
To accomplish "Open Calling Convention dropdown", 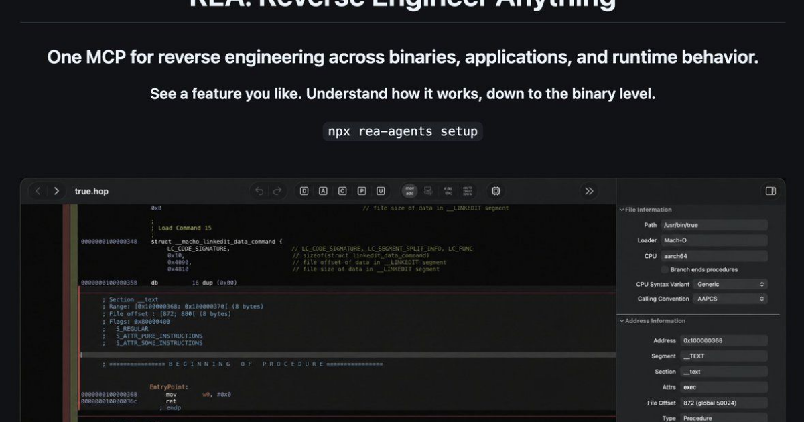I will click(x=730, y=299).
